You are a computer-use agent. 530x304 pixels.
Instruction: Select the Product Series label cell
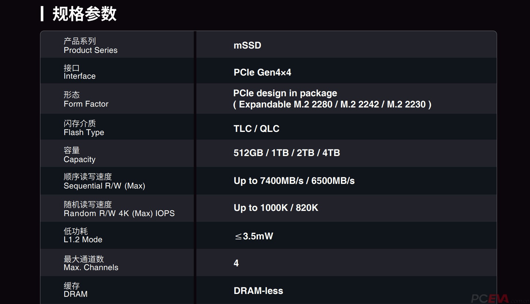click(x=90, y=46)
